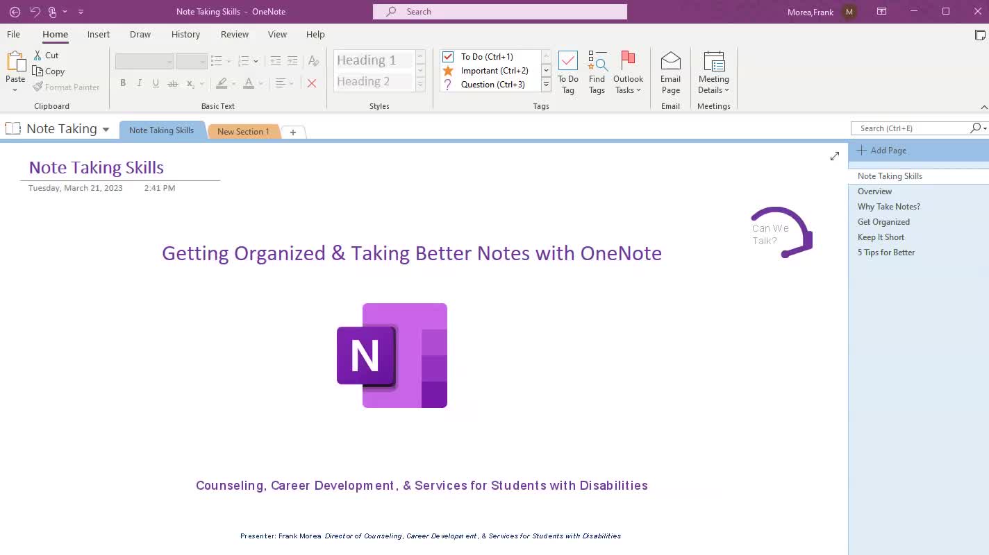The width and height of the screenshot is (989, 555).
Task: Open the account avatar for Morea, Frank
Action: pos(849,12)
